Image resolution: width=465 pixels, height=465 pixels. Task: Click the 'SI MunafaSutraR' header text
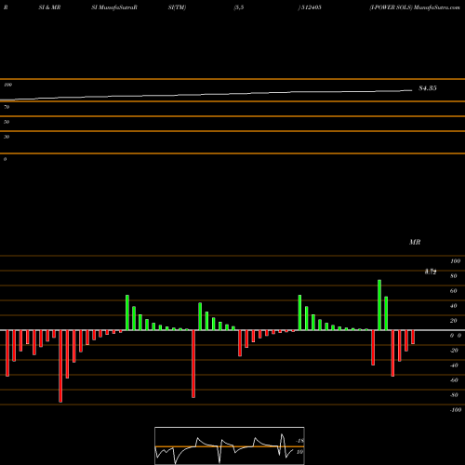coord(114,7)
